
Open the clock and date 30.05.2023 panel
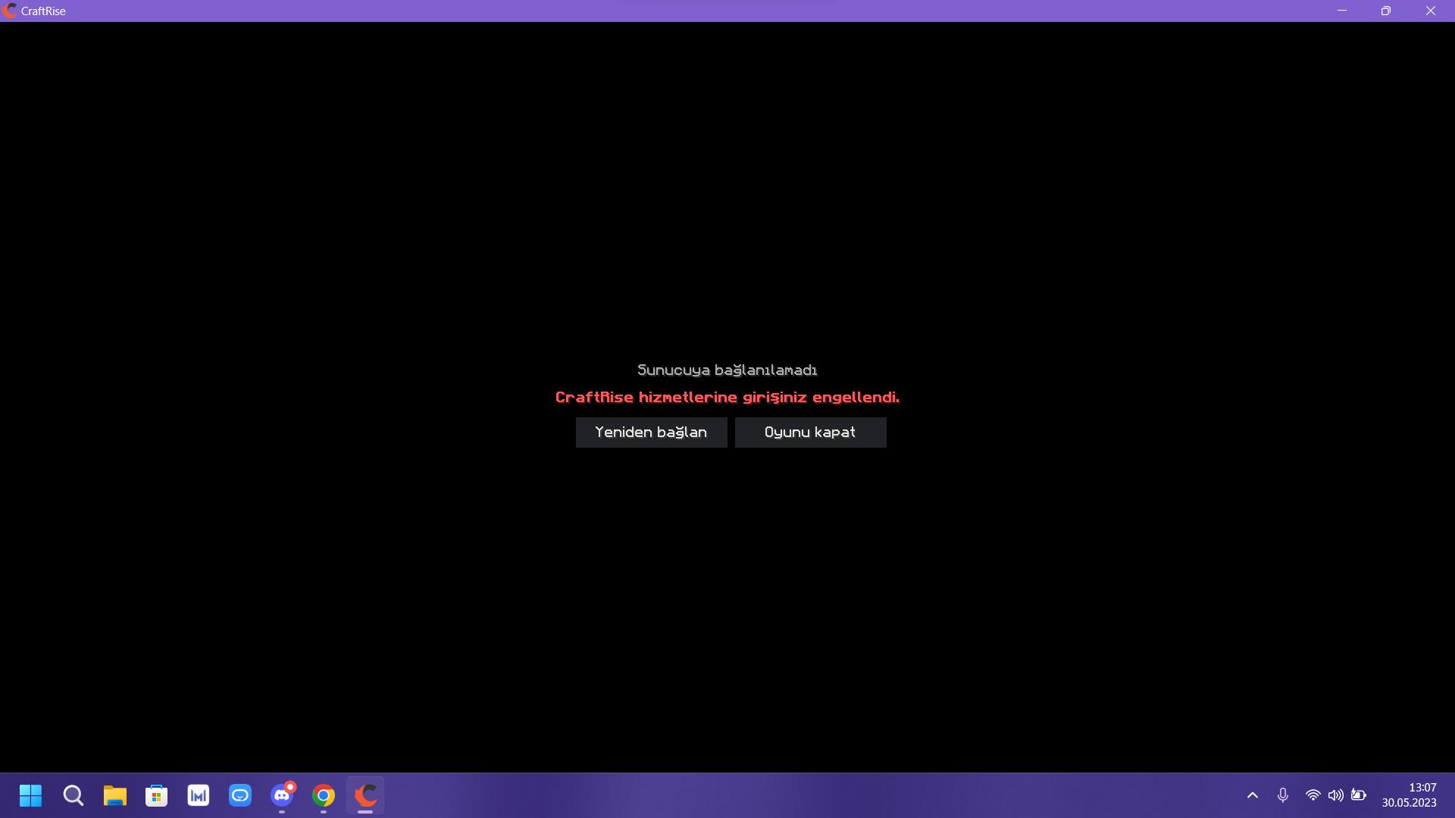[1409, 795]
